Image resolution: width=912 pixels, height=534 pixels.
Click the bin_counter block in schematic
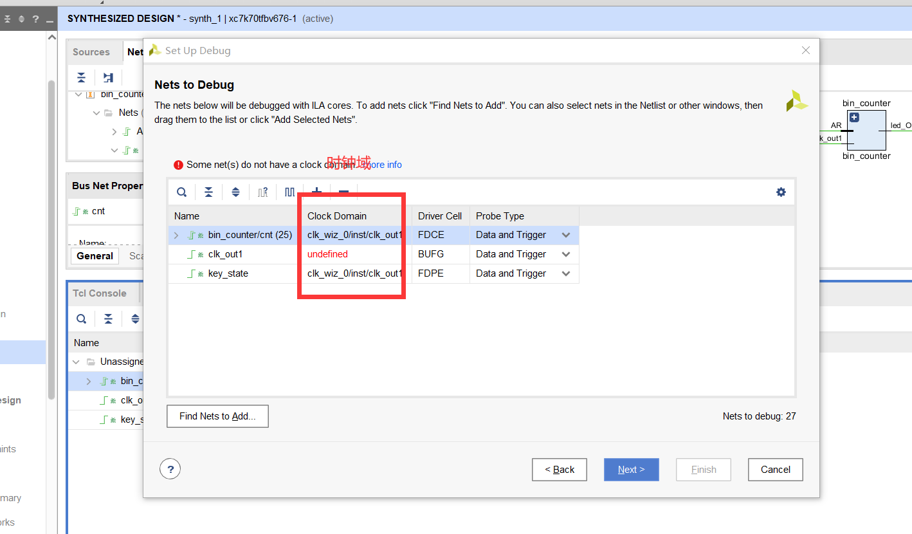[866, 129]
